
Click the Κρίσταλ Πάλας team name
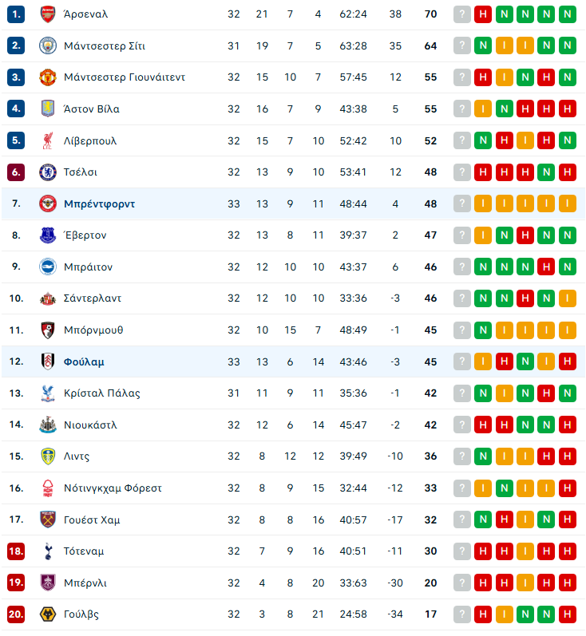coord(101,393)
